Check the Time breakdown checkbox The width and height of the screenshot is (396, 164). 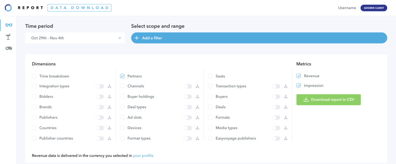click(34, 76)
